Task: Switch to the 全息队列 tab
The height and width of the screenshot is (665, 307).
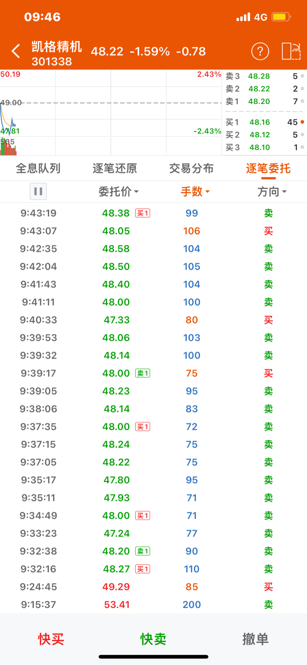Action: pos(38,168)
